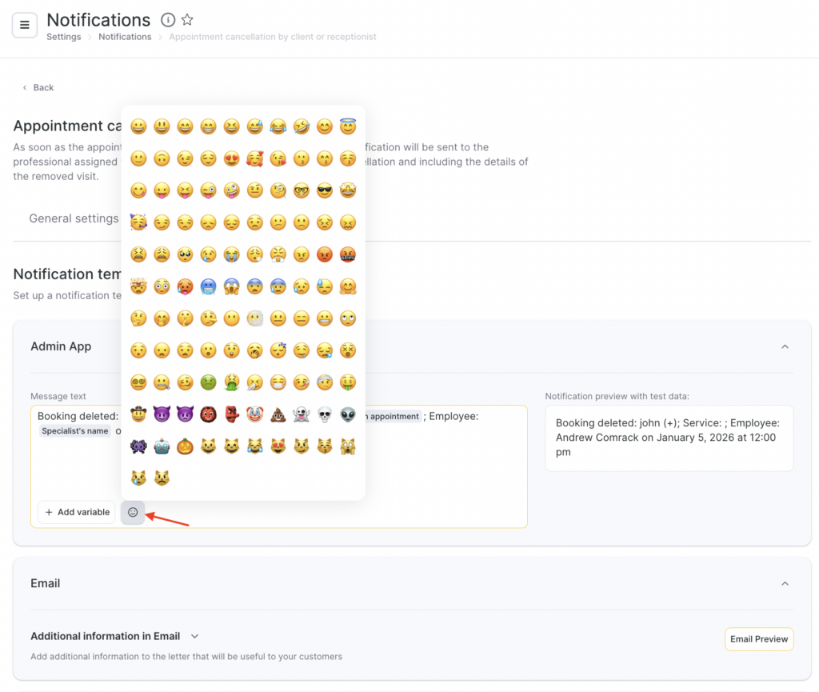Screen dimensions: 819x692
Task: Pick the sunglasses face emoji
Action: click(x=324, y=190)
